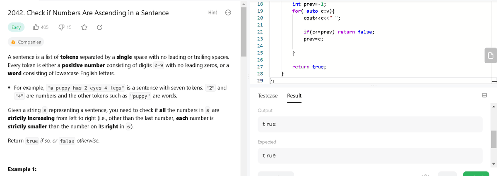Click line number 29 in the gutter
Viewport: 497px width, 176px height.
click(x=260, y=81)
